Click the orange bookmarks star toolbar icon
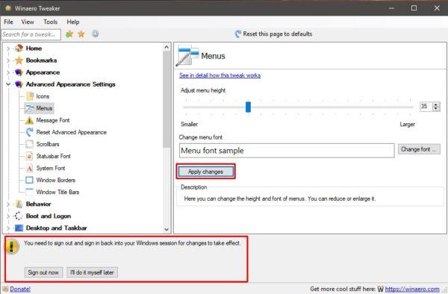 [81, 34]
